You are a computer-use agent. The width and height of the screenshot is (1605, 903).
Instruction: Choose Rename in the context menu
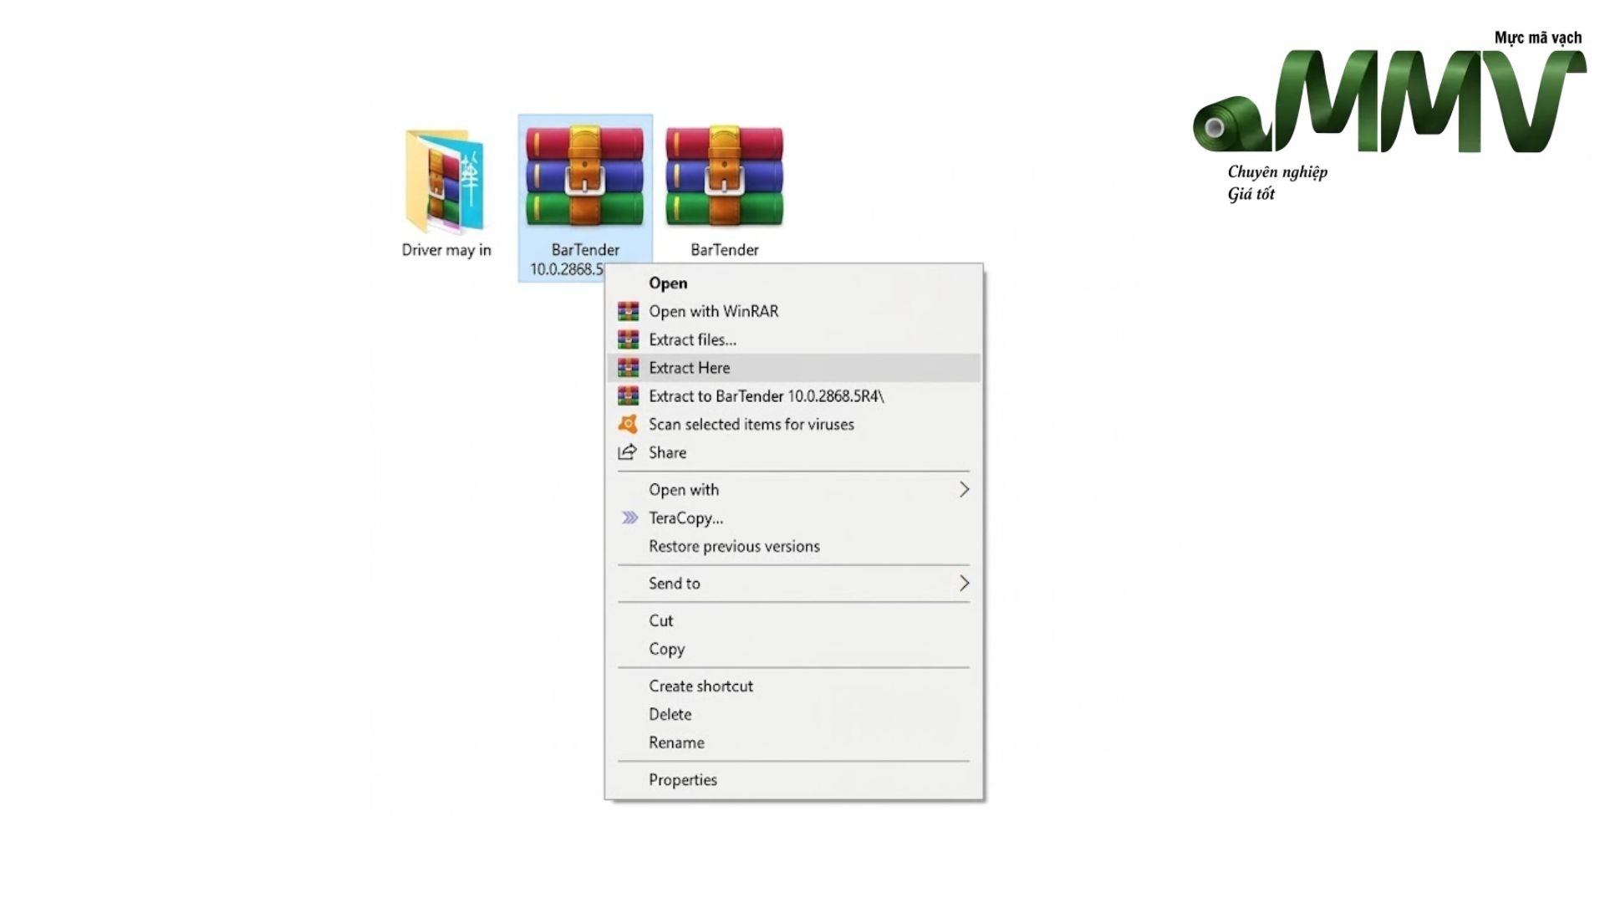(x=793, y=743)
